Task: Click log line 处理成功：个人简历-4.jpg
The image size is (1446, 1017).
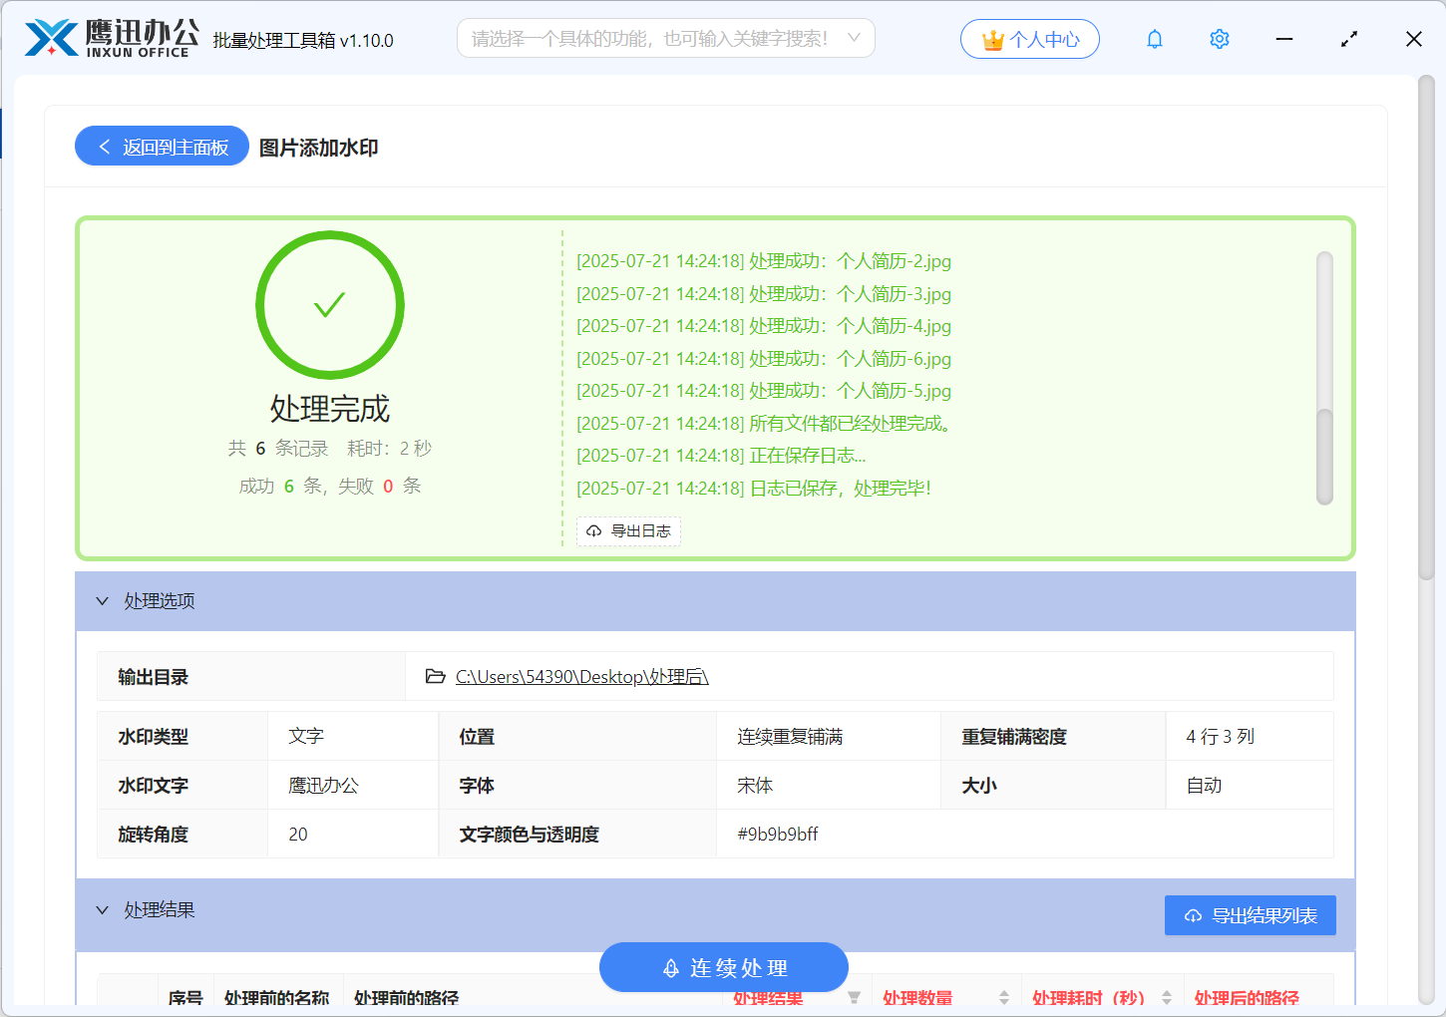Action: pos(764,326)
